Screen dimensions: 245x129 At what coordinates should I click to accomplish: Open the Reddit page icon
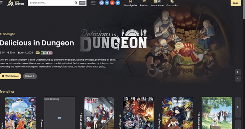point(112,3)
